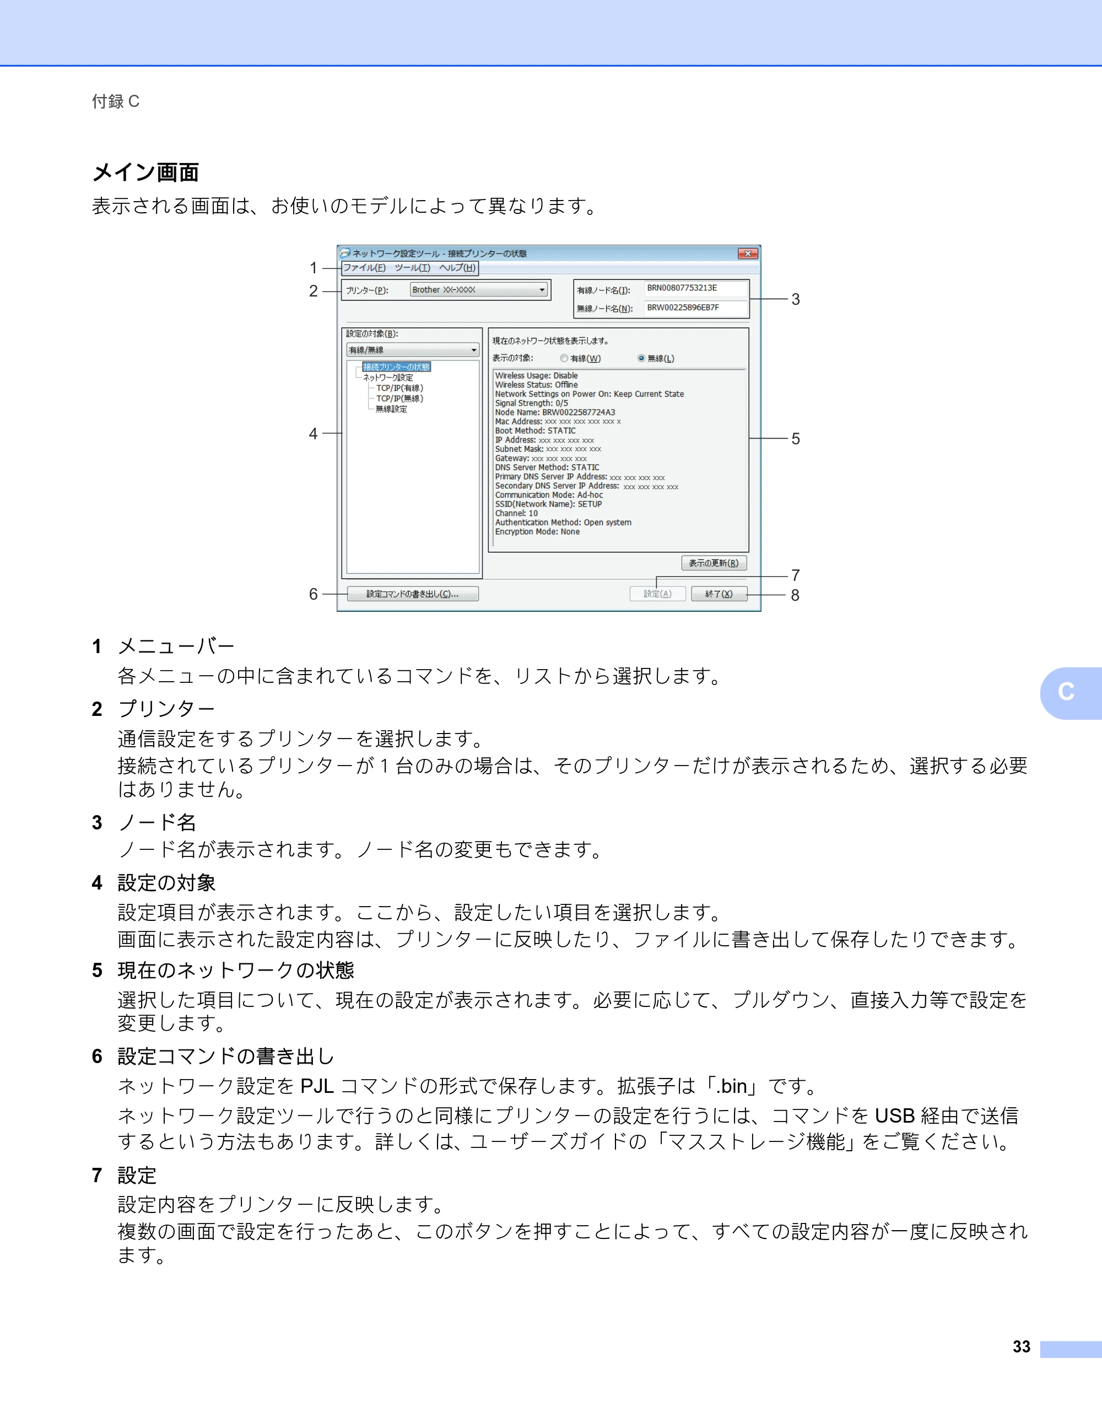Click the 'SSID(Network Name): SETUP' line
This screenshot has width=1102, height=1423.
548,504
